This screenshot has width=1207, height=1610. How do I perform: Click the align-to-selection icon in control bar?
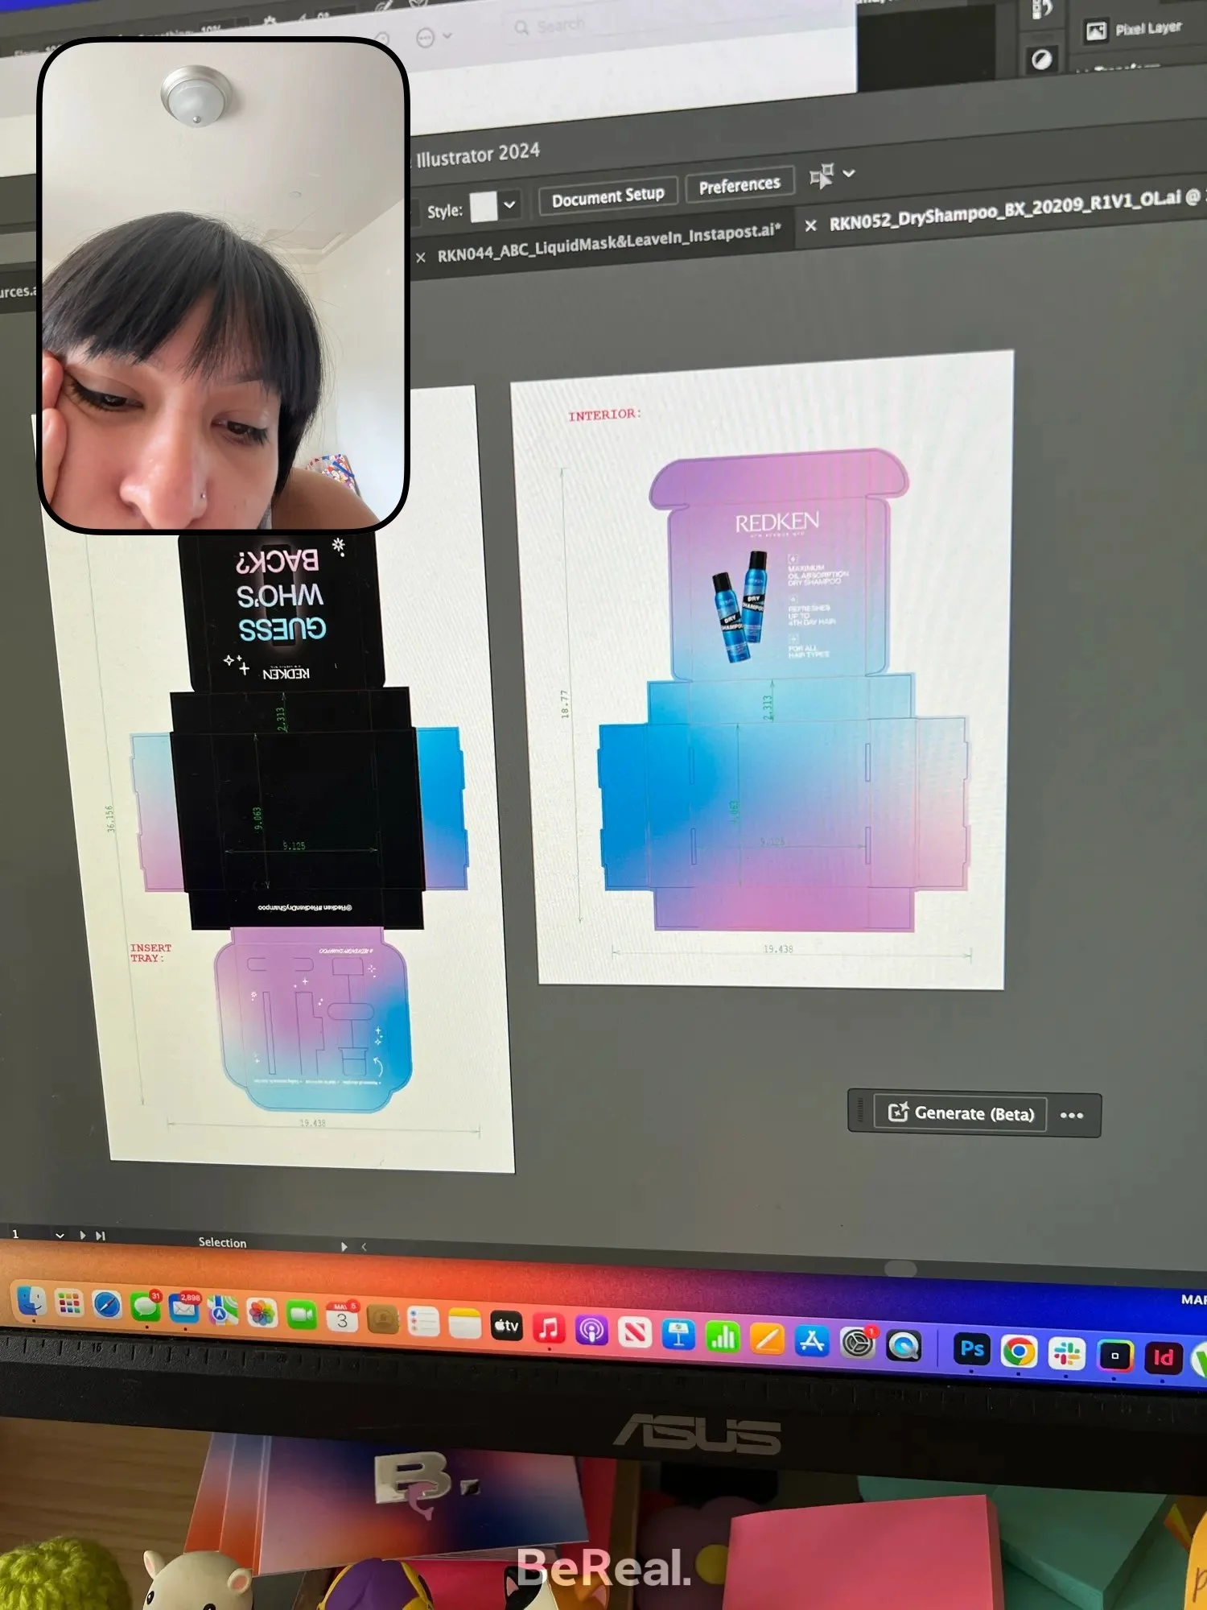coord(822,176)
